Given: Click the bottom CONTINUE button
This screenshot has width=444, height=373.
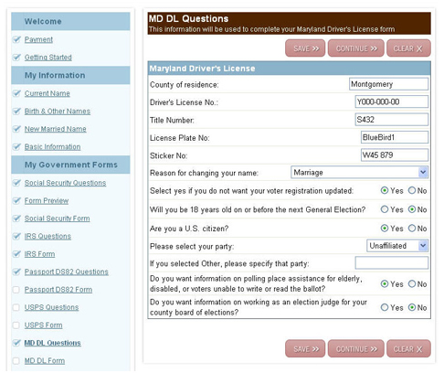Looking at the screenshot, I should 356,349.
